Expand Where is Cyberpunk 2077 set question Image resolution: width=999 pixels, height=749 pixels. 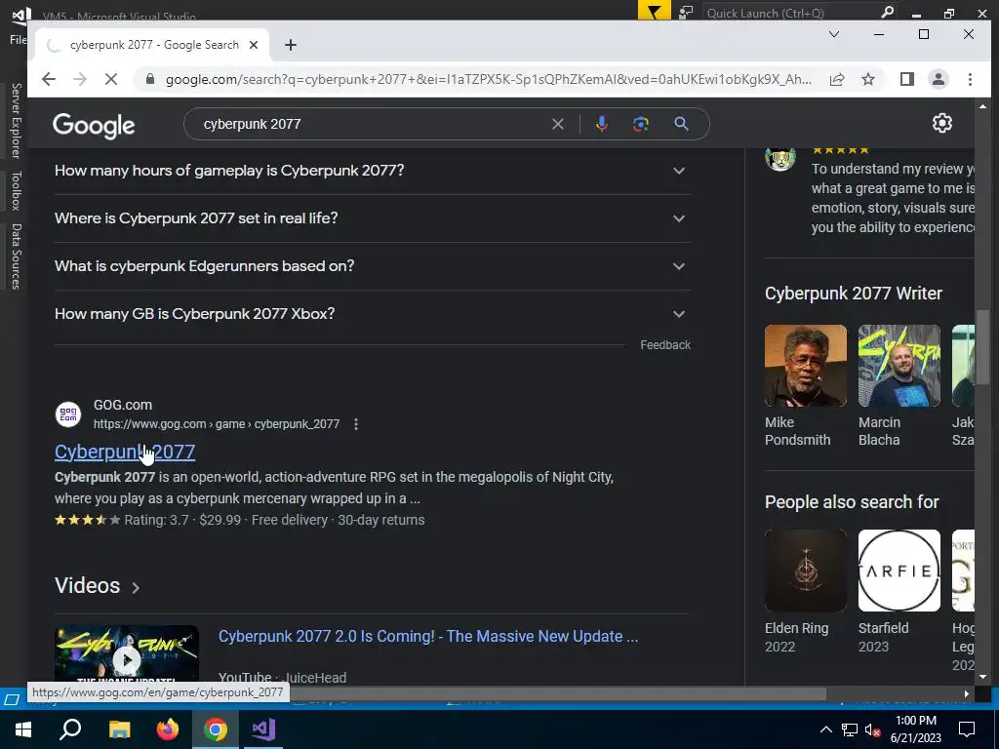373,218
